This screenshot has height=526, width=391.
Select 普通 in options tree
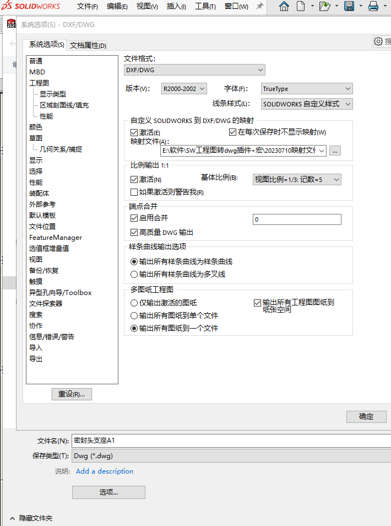pos(36,61)
